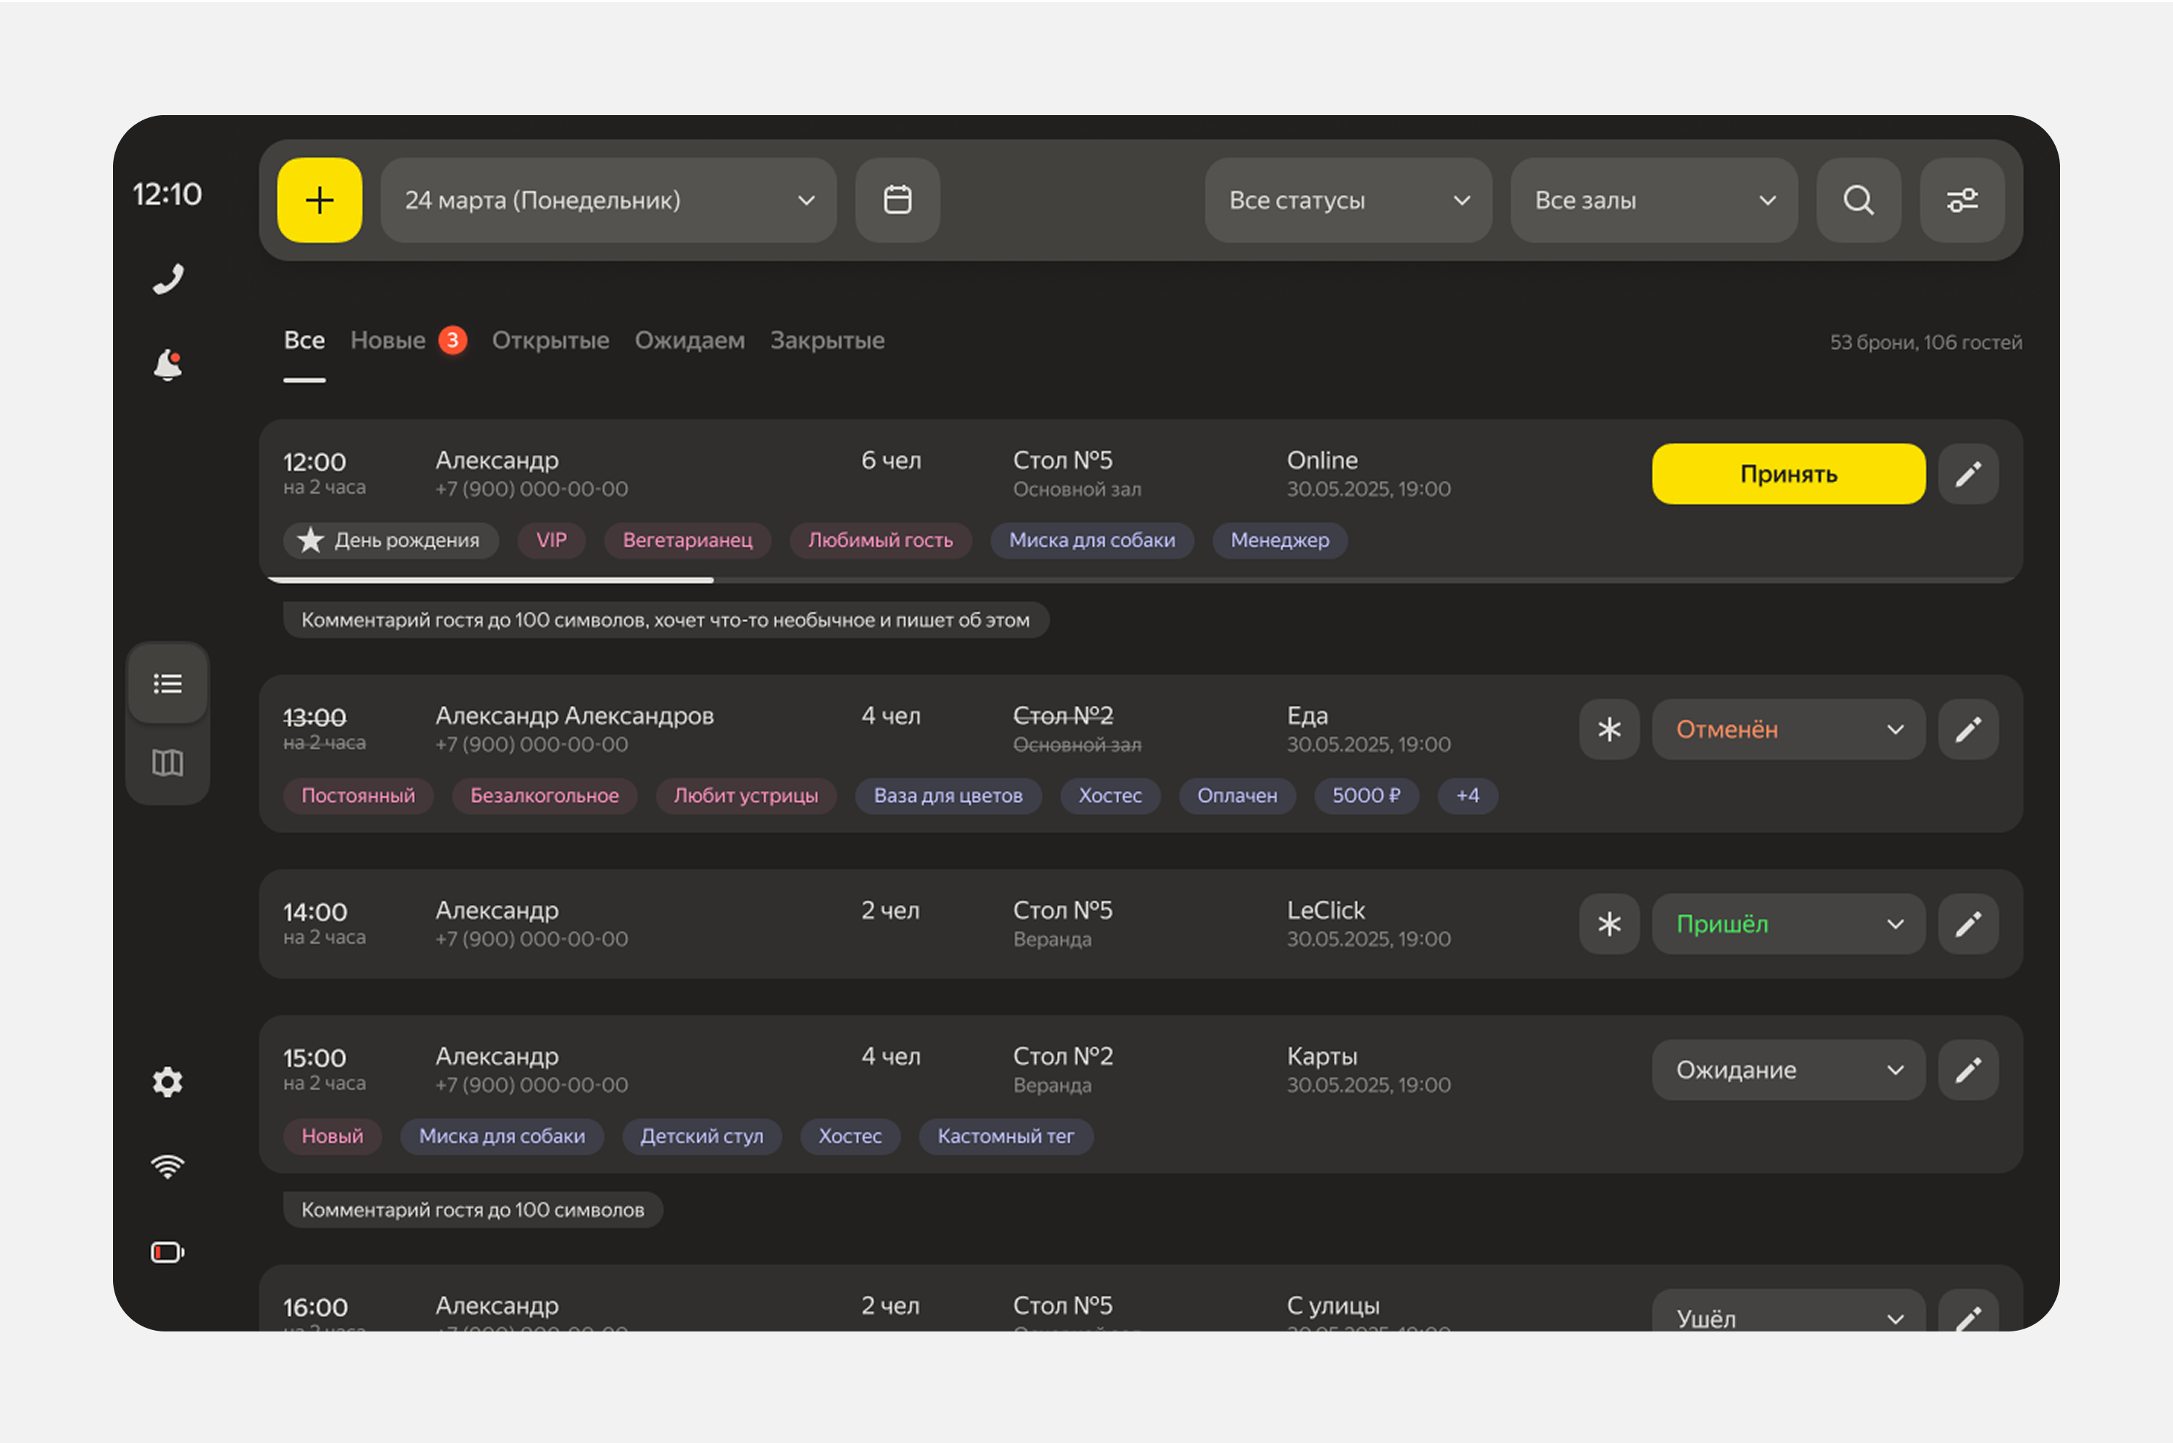Open the calendar picker icon
This screenshot has width=2173, height=1443.
897,200
